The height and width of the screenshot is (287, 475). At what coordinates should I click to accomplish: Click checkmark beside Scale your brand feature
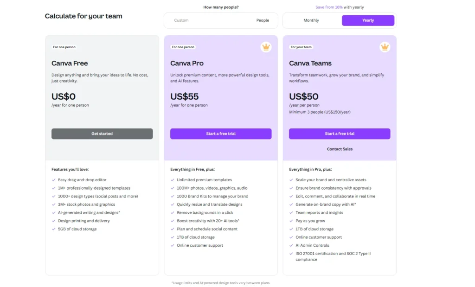291,180
